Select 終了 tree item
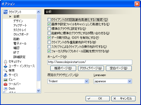141x105 pixels. pos(16,52)
